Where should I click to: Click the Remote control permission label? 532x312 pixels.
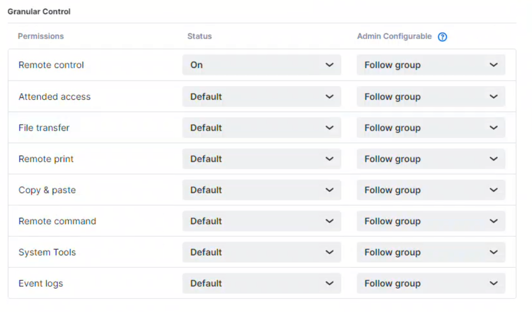coord(51,65)
